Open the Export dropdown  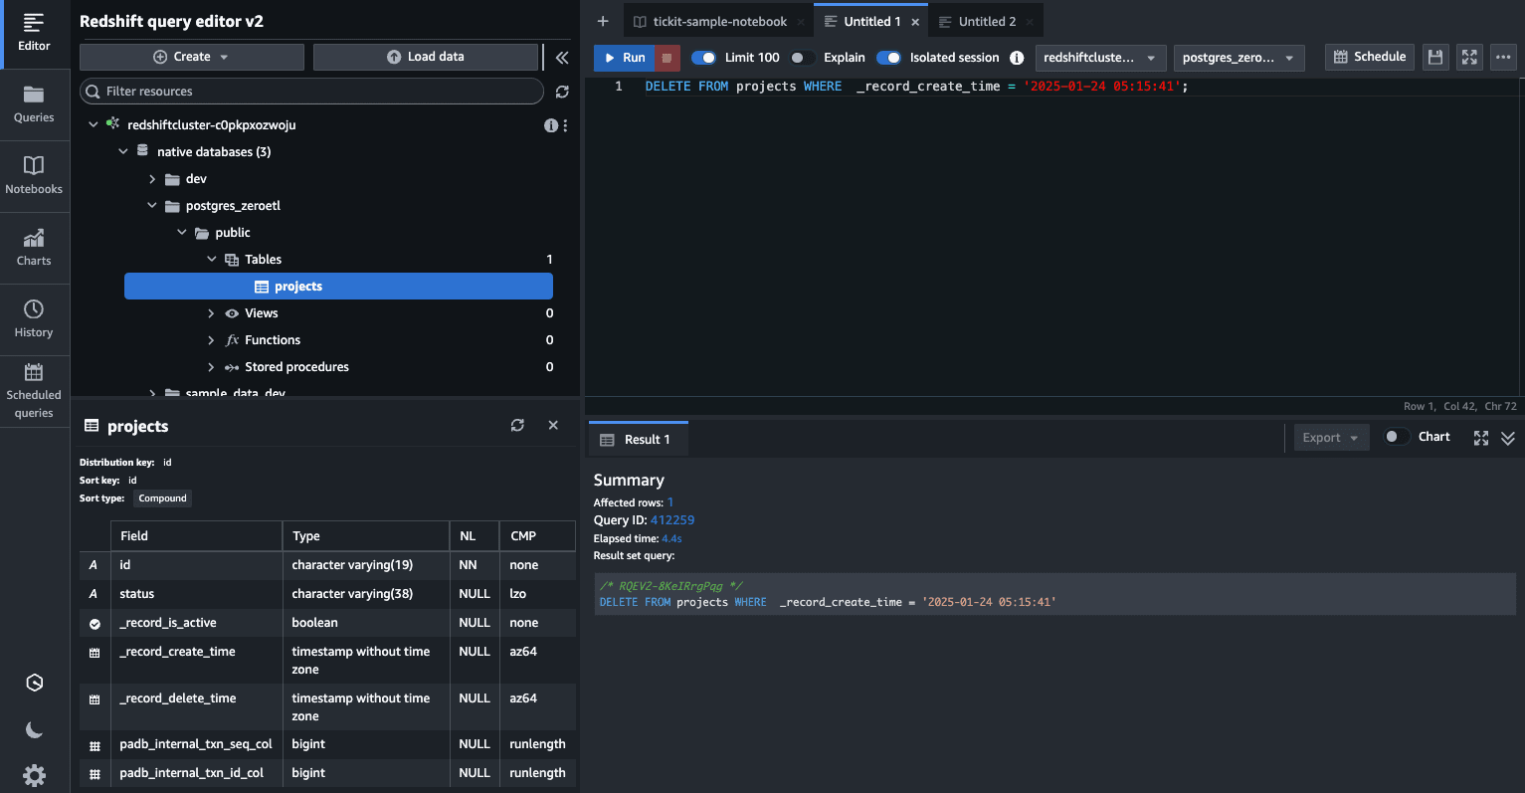point(1331,438)
